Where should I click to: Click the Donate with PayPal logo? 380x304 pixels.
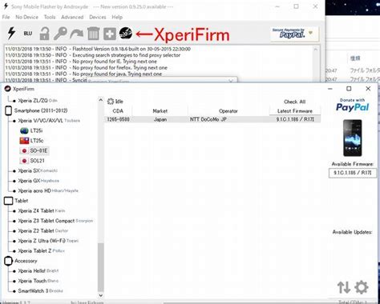coord(352,105)
